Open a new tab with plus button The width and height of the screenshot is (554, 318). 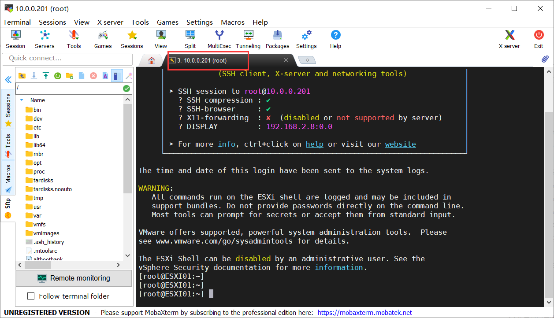[307, 60]
